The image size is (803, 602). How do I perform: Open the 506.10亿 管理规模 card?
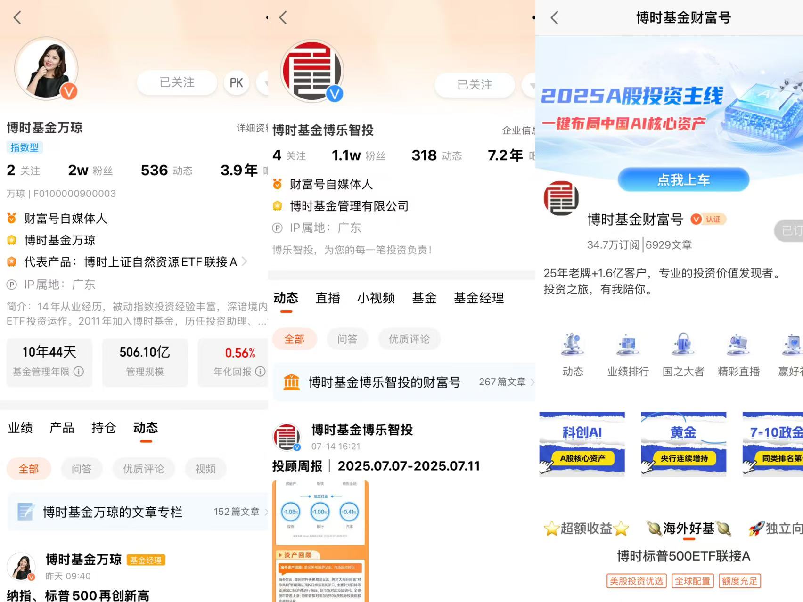pyautogui.click(x=145, y=362)
